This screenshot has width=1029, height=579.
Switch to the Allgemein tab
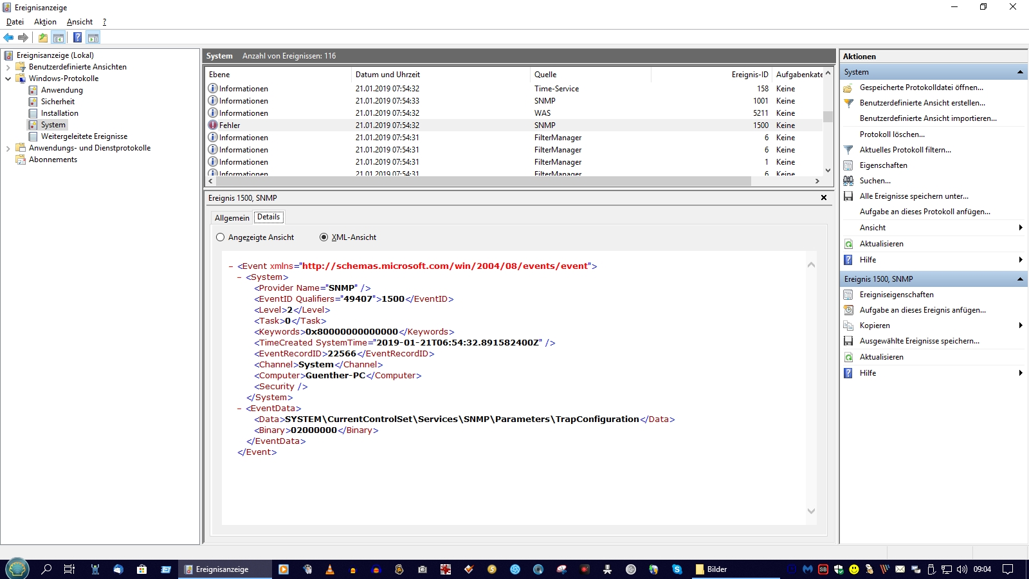tap(232, 218)
